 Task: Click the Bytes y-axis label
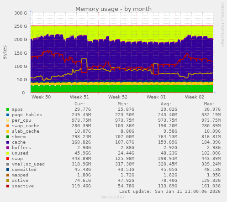[5, 52]
